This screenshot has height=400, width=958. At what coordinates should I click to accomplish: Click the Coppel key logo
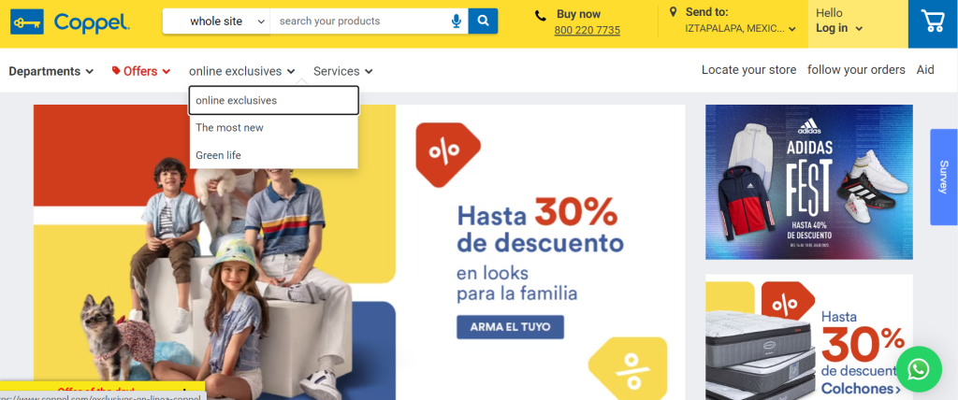pyautogui.click(x=27, y=22)
